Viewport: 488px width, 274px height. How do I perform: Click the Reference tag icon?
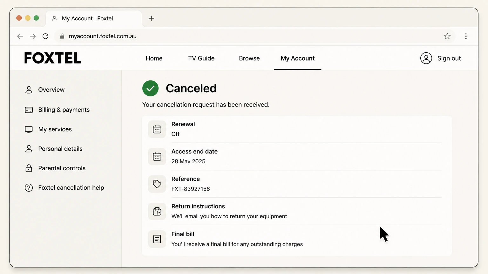point(157,184)
